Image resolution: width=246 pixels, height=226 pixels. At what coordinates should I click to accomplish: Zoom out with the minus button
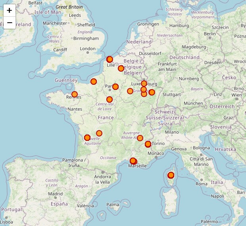(x=10, y=23)
